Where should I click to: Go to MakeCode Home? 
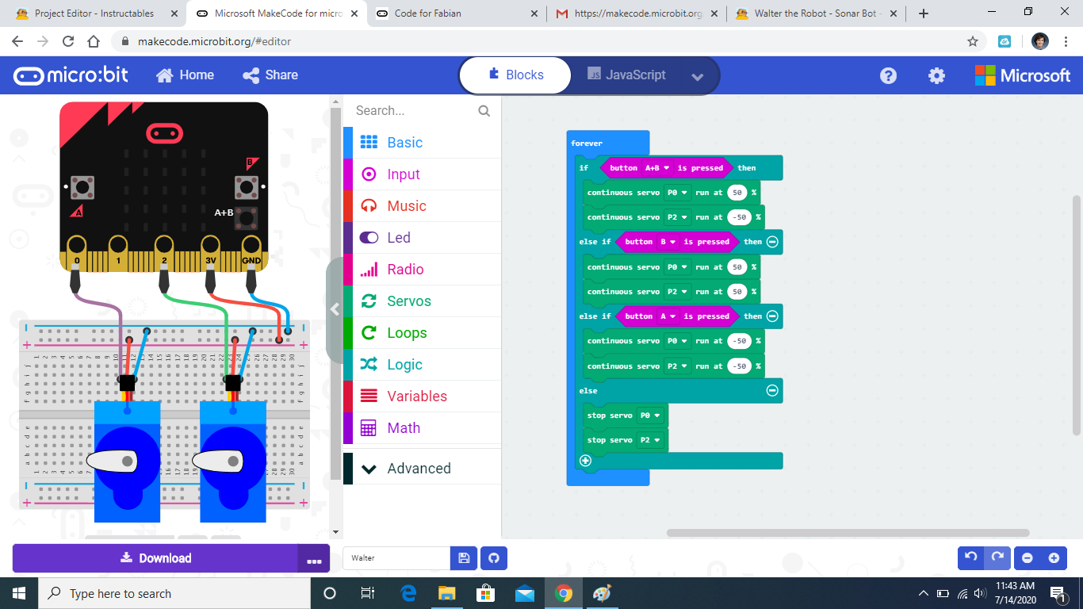tap(186, 75)
